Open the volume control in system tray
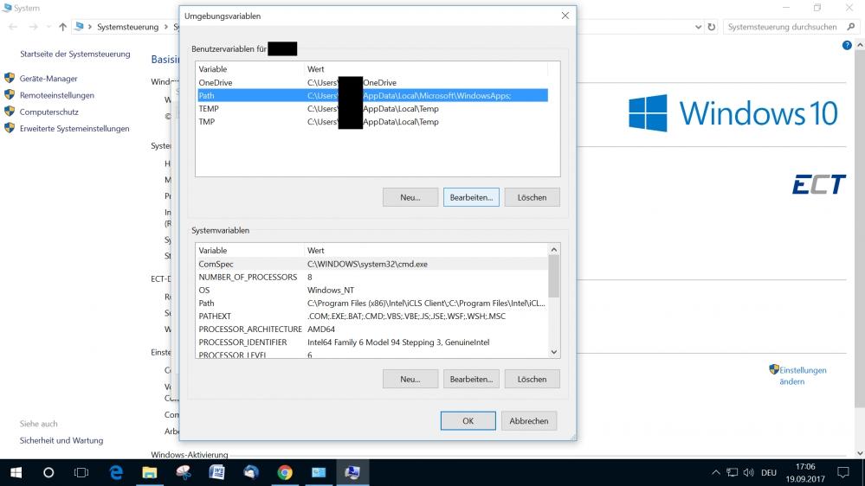The height and width of the screenshot is (486, 865). click(x=747, y=472)
